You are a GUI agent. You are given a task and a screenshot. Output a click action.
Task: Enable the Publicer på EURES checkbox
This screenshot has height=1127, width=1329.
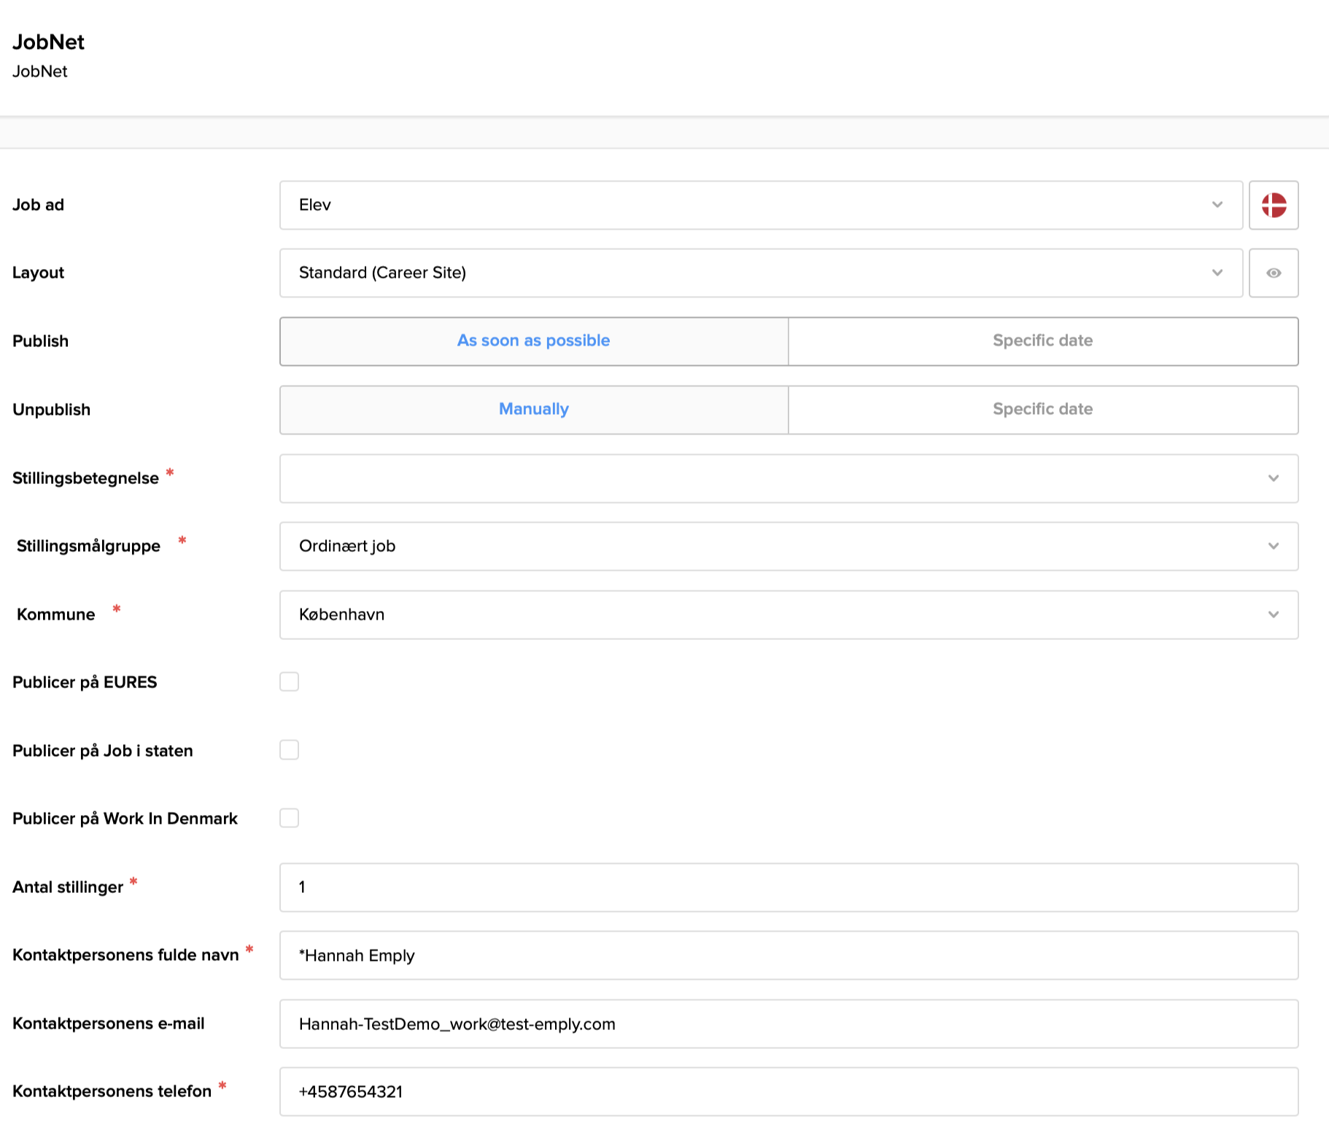tap(290, 682)
